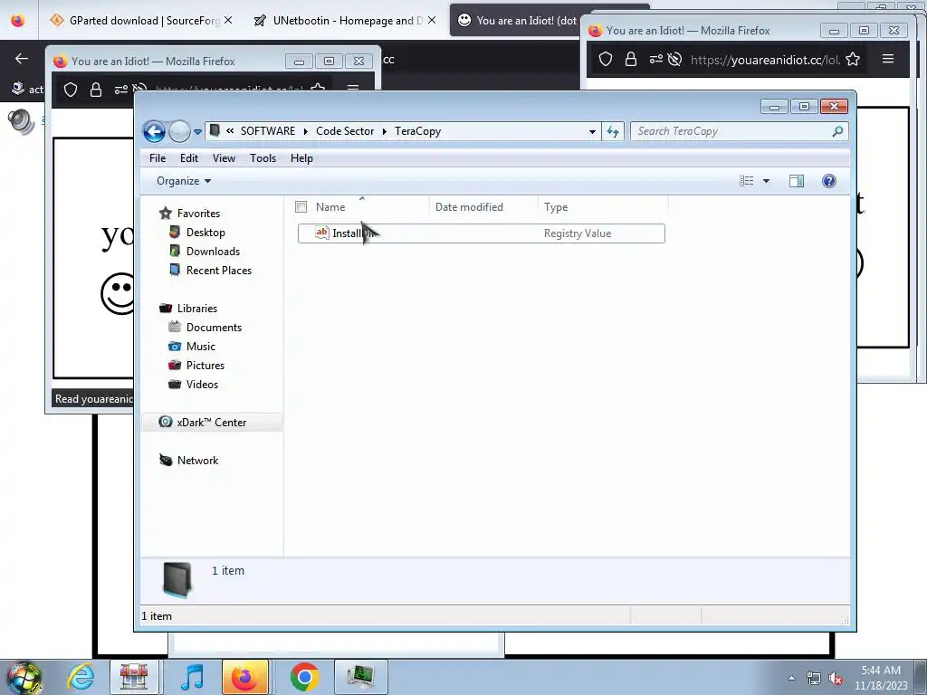Tick the select-all checkbox in header
This screenshot has width=927, height=695.
301,207
